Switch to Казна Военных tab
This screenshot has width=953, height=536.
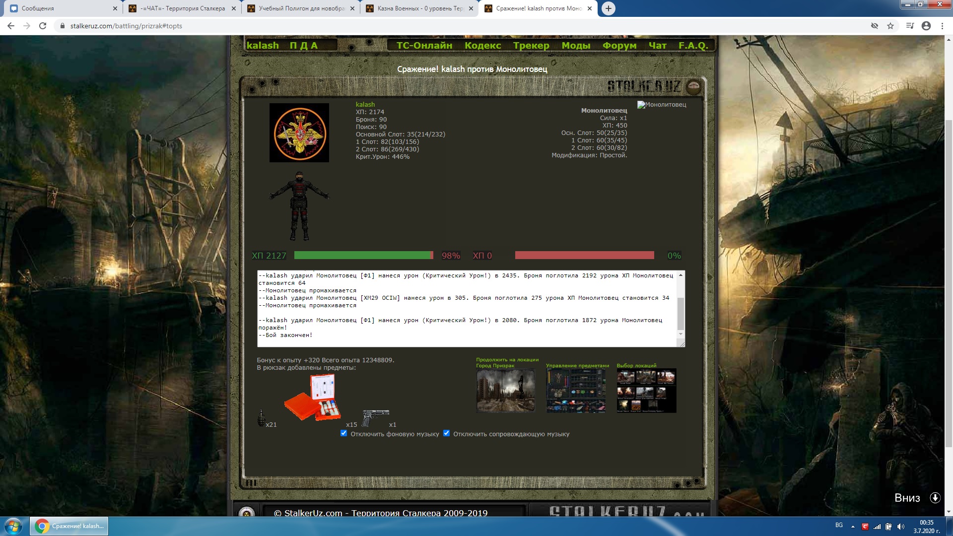click(420, 8)
